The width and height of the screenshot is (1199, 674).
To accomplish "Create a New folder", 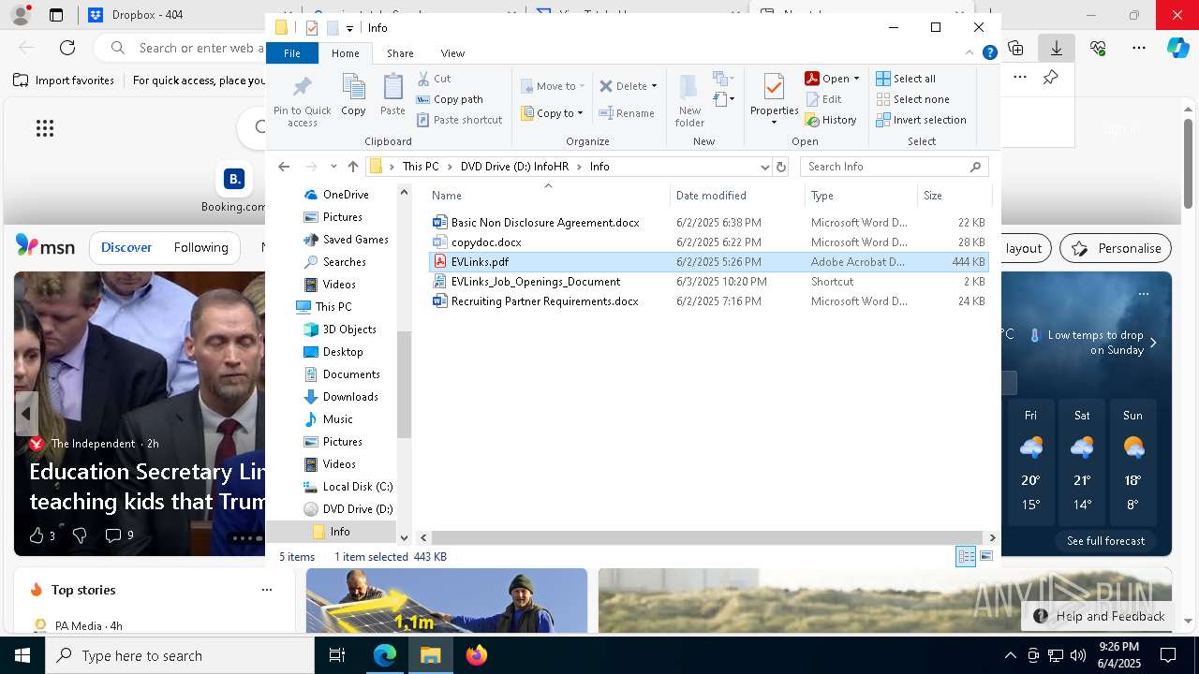I will (689, 99).
